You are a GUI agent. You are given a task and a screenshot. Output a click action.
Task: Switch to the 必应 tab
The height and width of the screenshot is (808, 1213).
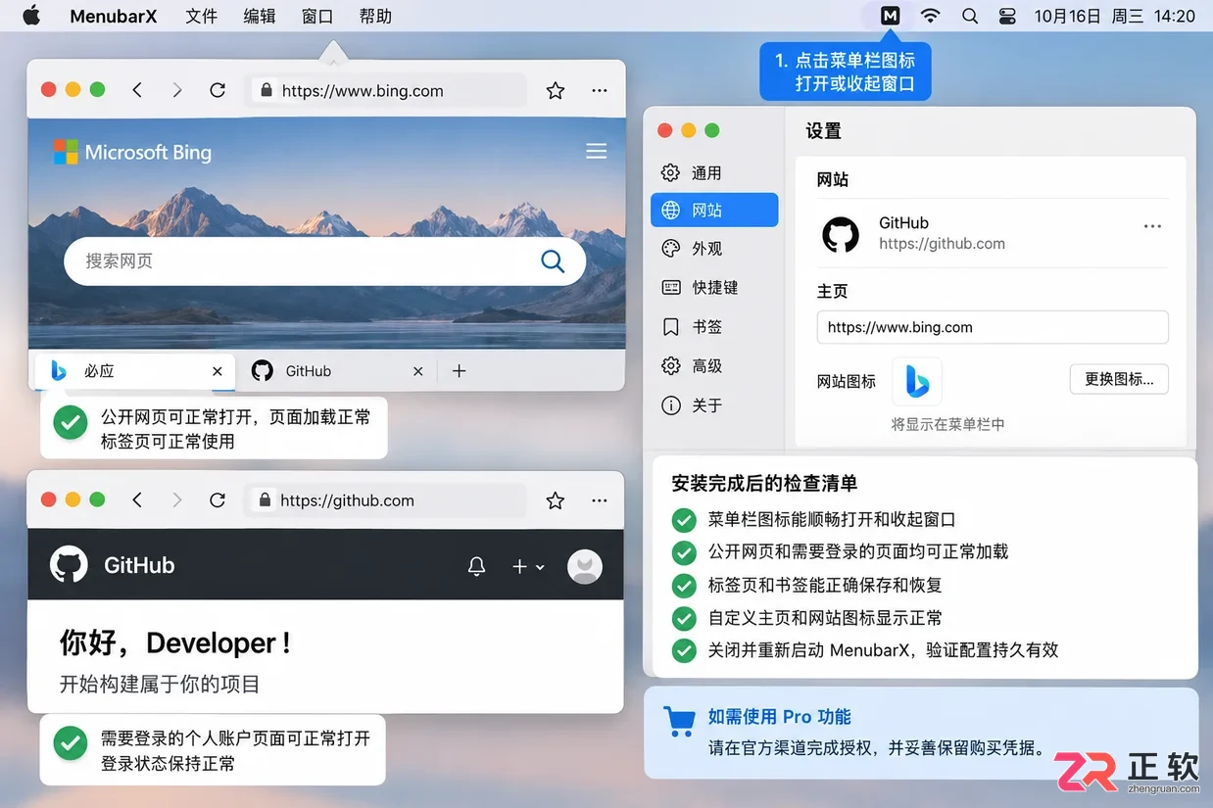[135, 371]
